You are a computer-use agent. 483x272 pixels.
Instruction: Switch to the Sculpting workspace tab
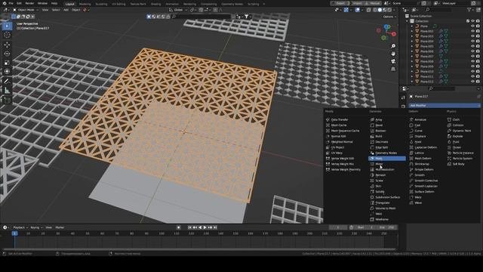[101, 4]
